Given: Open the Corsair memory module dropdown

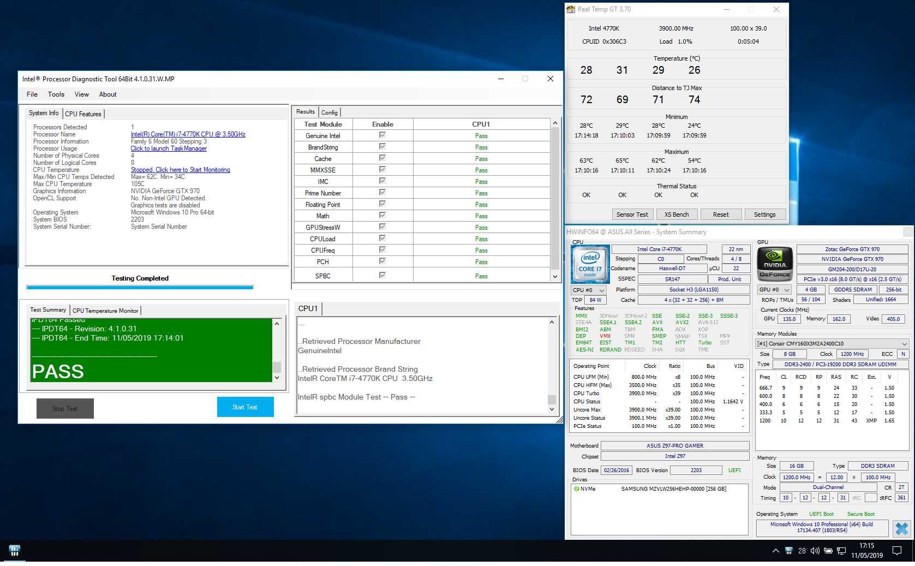Looking at the screenshot, I should [832, 343].
